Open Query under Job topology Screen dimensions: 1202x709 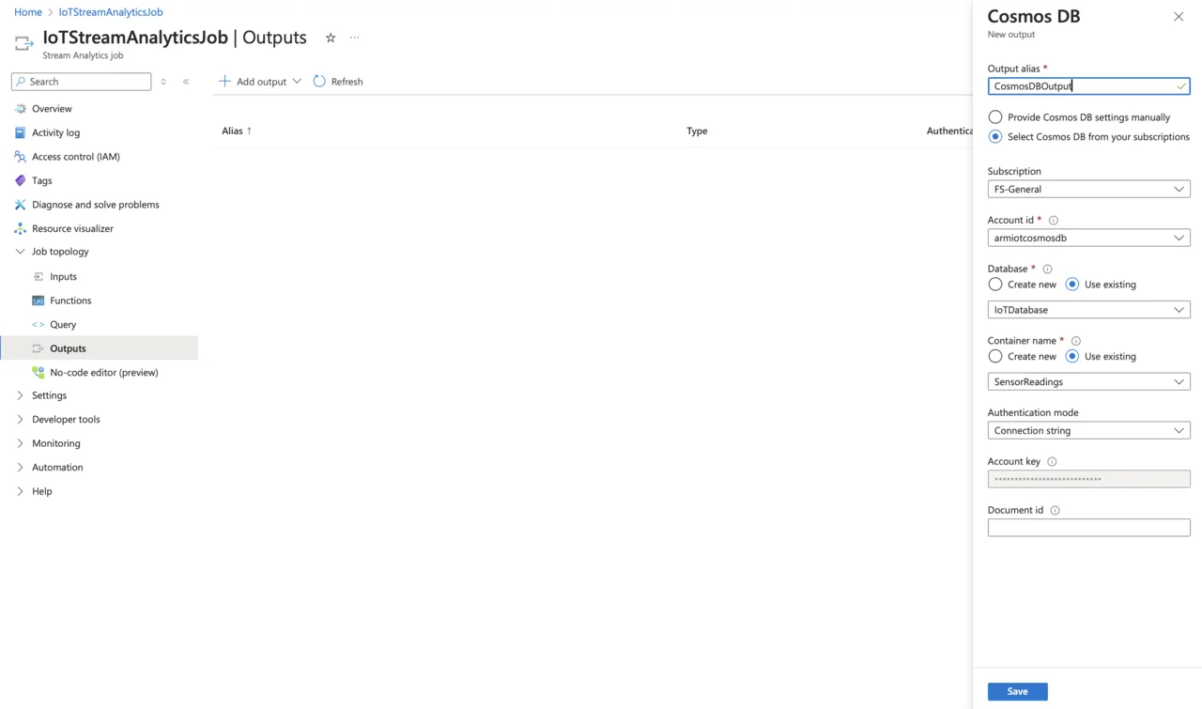pos(63,325)
